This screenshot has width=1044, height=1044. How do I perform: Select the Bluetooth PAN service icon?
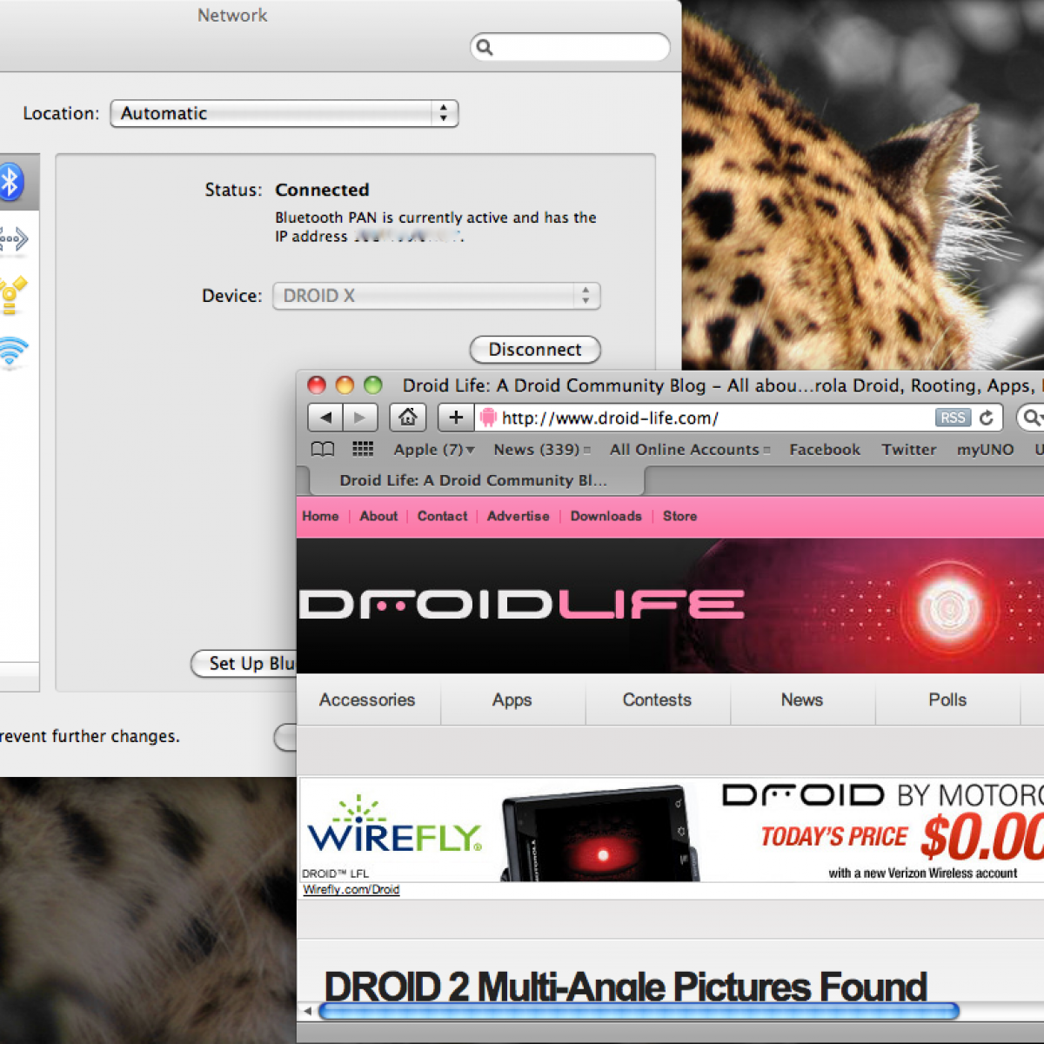point(10,183)
